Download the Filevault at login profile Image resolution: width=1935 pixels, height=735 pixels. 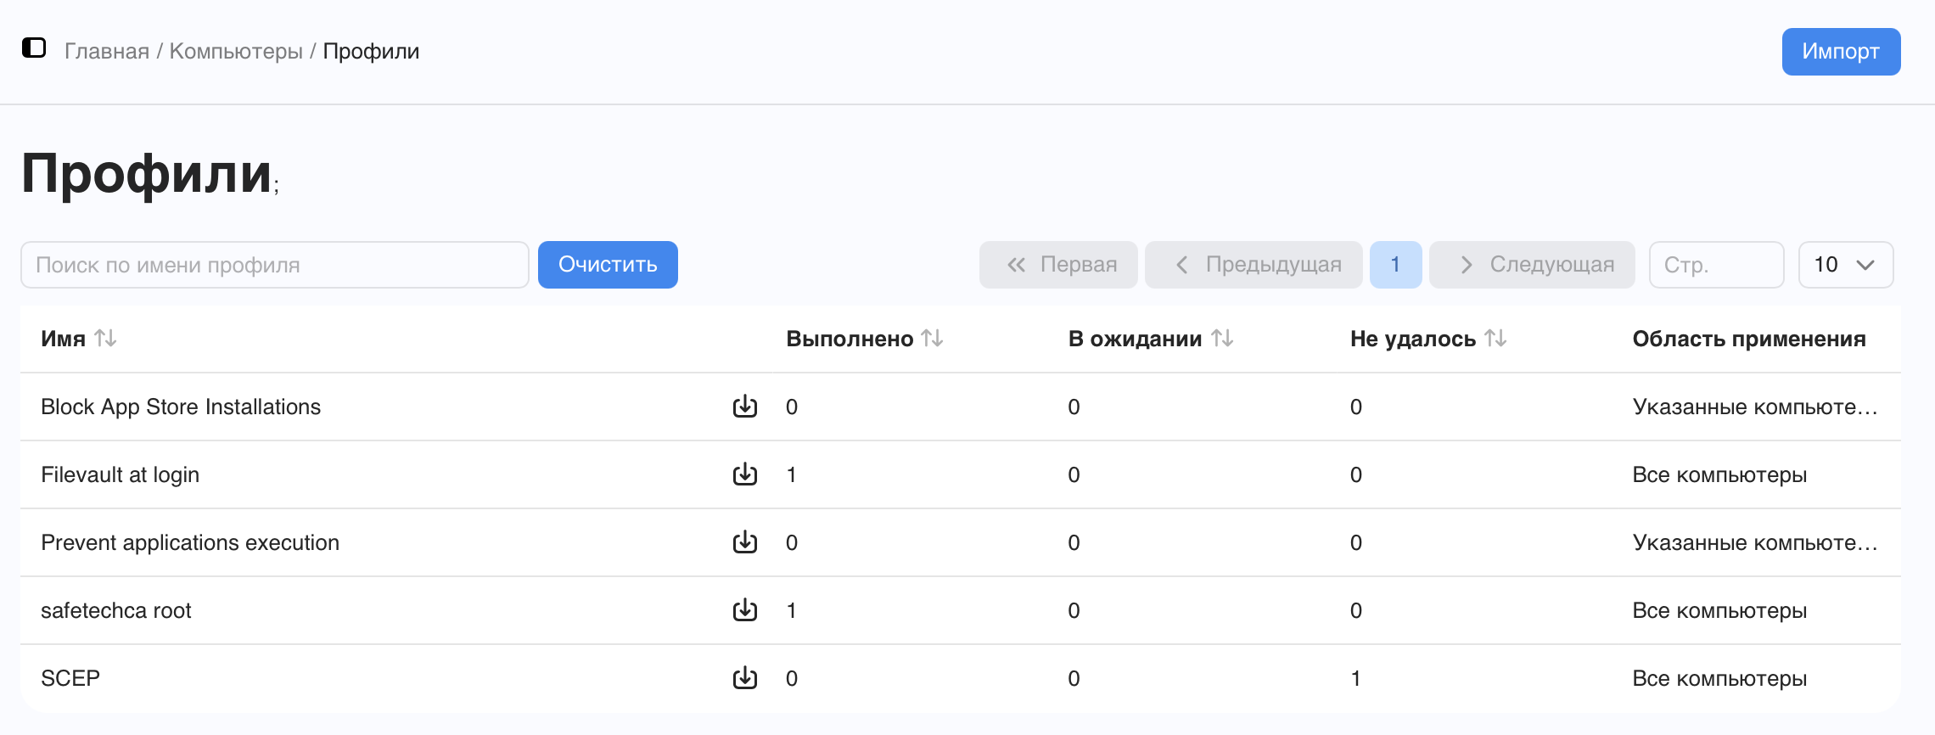[745, 474]
